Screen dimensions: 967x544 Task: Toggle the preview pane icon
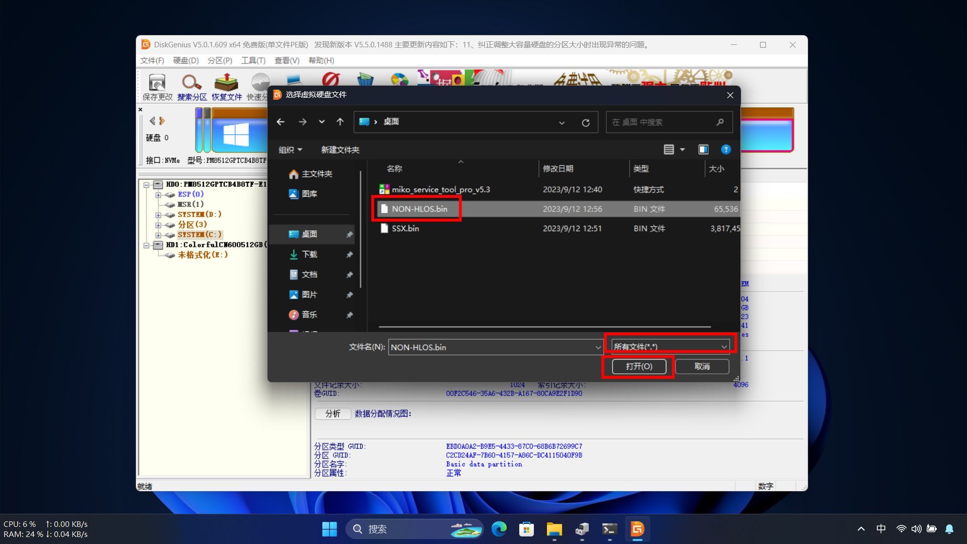pyautogui.click(x=703, y=150)
